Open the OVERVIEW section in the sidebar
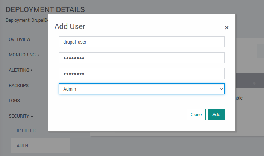This screenshot has height=156, width=264. [20, 39]
